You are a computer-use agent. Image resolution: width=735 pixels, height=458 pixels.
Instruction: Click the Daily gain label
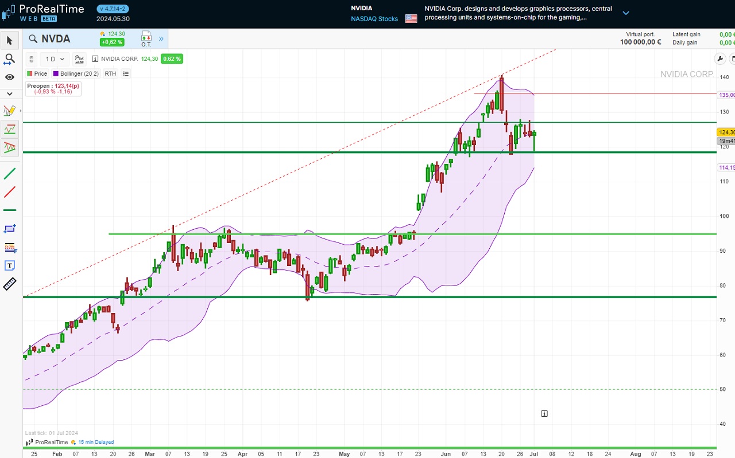pyautogui.click(x=684, y=42)
